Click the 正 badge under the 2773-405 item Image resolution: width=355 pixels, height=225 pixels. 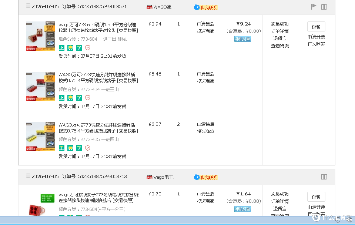coord(61,148)
